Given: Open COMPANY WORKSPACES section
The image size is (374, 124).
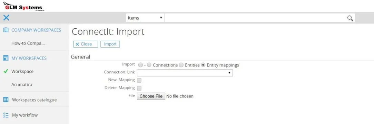Looking at the screenshot, I should (x=36, y=30).
